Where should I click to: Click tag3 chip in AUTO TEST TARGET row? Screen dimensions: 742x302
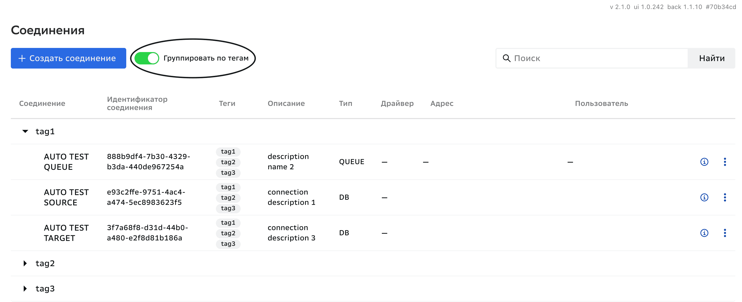pyautogui.click(x=228, y=244)
